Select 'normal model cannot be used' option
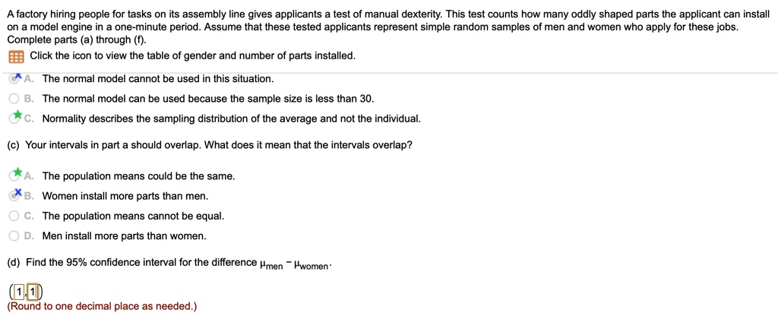Viewport: 778px width, 316px height. [14, 79]
